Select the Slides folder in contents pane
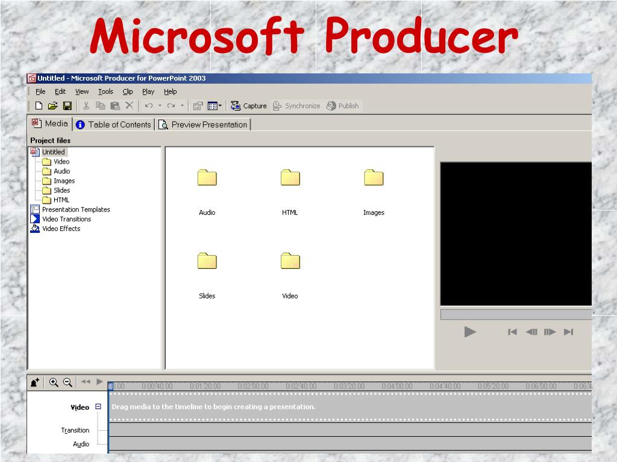 (x=207, y=276)
